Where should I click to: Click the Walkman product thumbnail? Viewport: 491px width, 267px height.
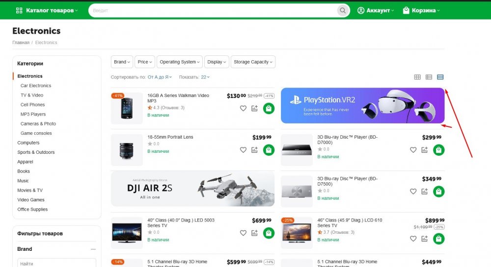tap(127, 108)
